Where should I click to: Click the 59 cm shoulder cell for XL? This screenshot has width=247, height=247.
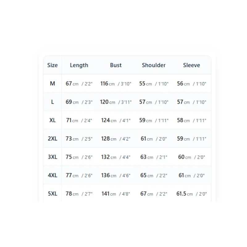(x=154, y=120)
